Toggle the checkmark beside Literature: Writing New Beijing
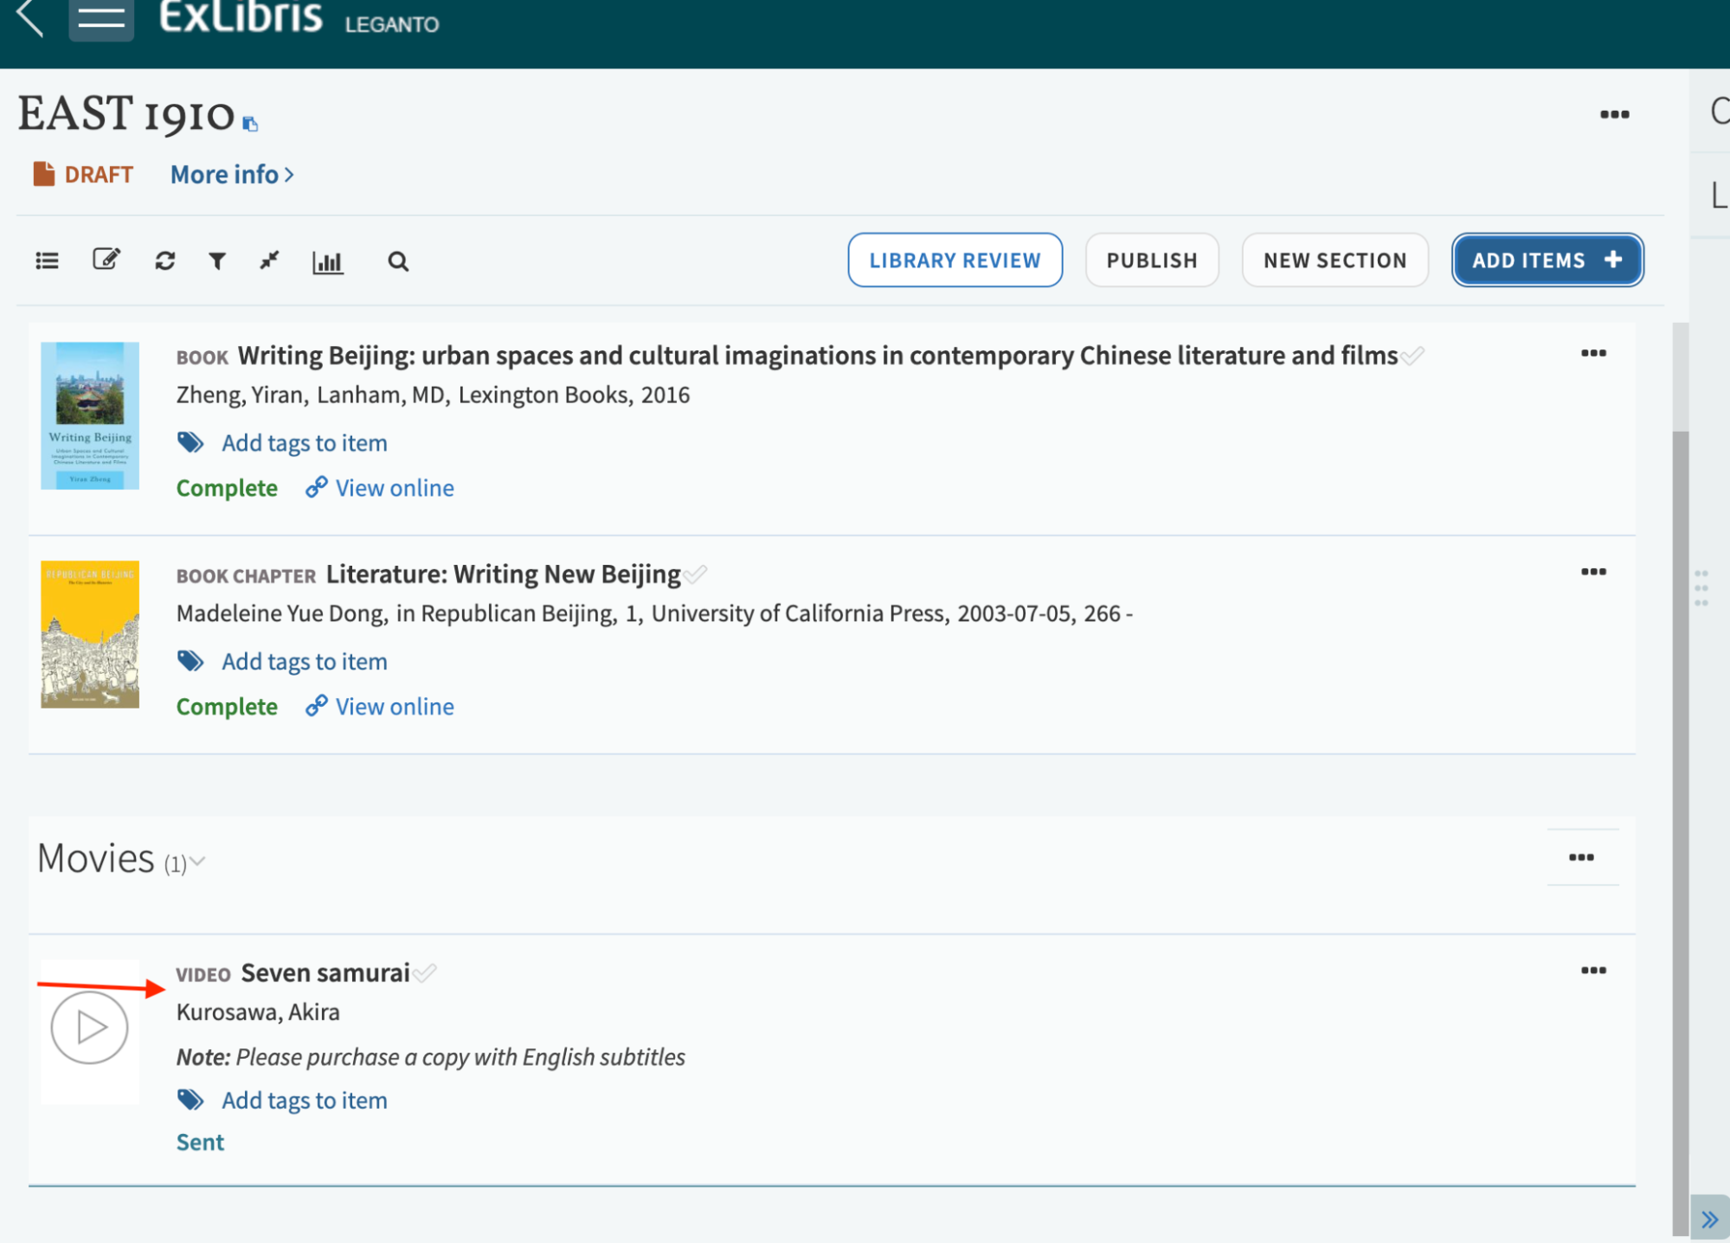Screen dimensions: 1730x1243 coord(695,573)
